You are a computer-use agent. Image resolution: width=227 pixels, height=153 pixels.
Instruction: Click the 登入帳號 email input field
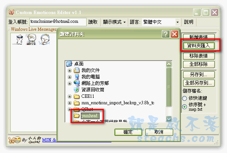click(x=58, y=22)
